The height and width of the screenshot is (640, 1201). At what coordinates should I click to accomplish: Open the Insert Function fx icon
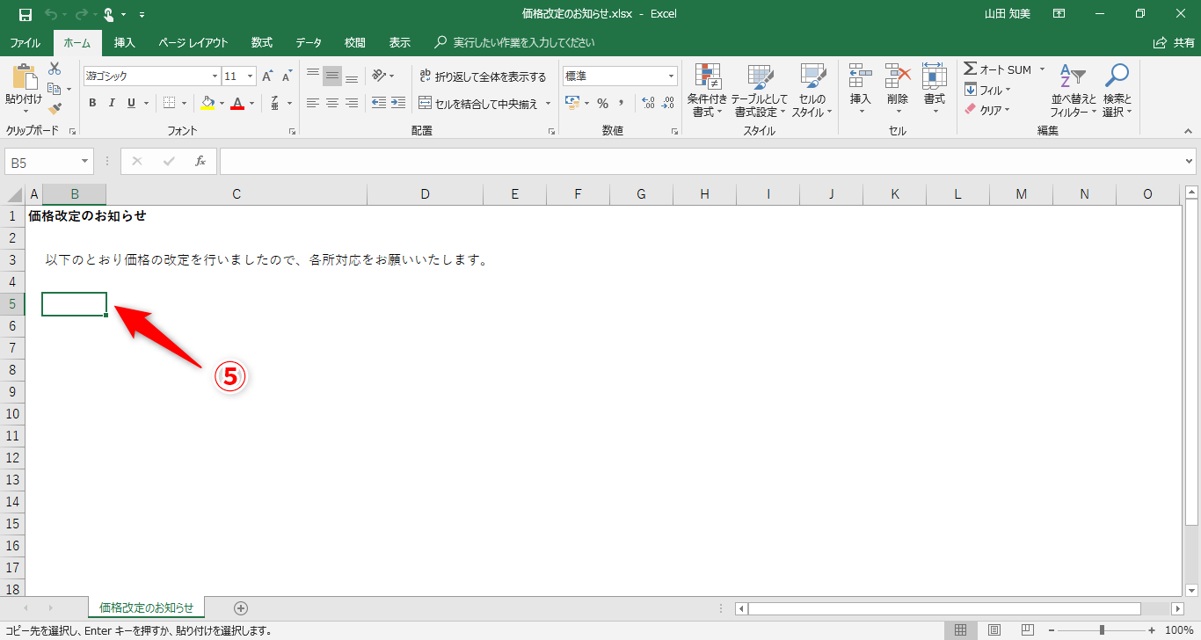click(200, 161)
